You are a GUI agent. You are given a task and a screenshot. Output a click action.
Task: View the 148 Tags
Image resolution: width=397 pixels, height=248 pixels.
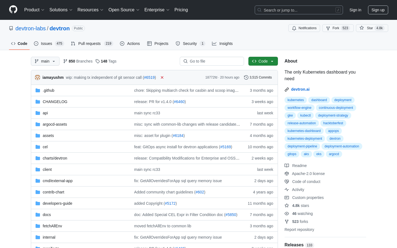pyautogui.click(x=106, y=61)
